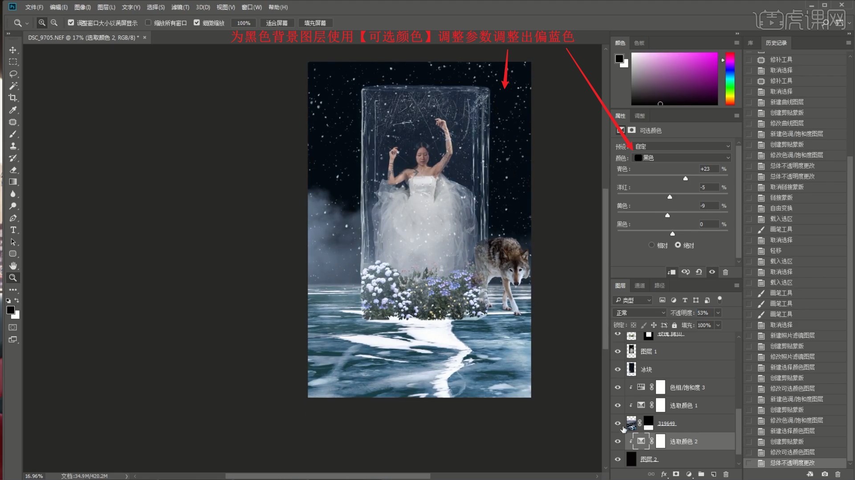The height and width of the screenshot is (480, 855).
Task: Select the Move tool
Action: (x=13, y=50)
